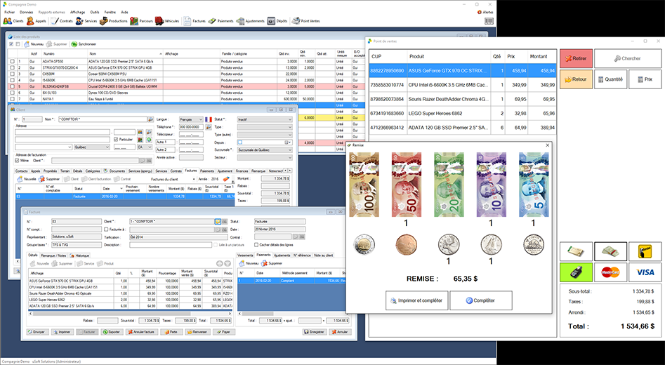Open the Succursale de Québec dropdown
Screen dimensions: 665x365
coord(265,150)
